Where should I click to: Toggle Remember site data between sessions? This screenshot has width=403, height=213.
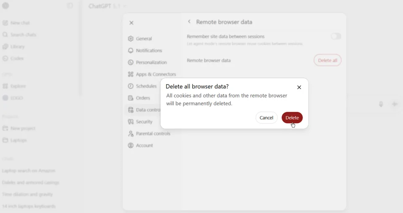tap(336, 36)
